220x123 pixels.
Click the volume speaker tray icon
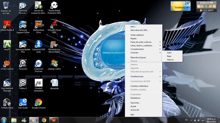click(x=199, y=120)
